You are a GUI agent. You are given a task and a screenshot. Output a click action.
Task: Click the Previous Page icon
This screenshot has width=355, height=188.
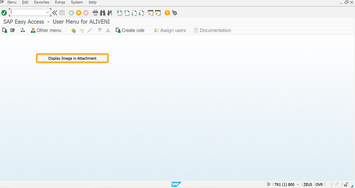point(127,13)
